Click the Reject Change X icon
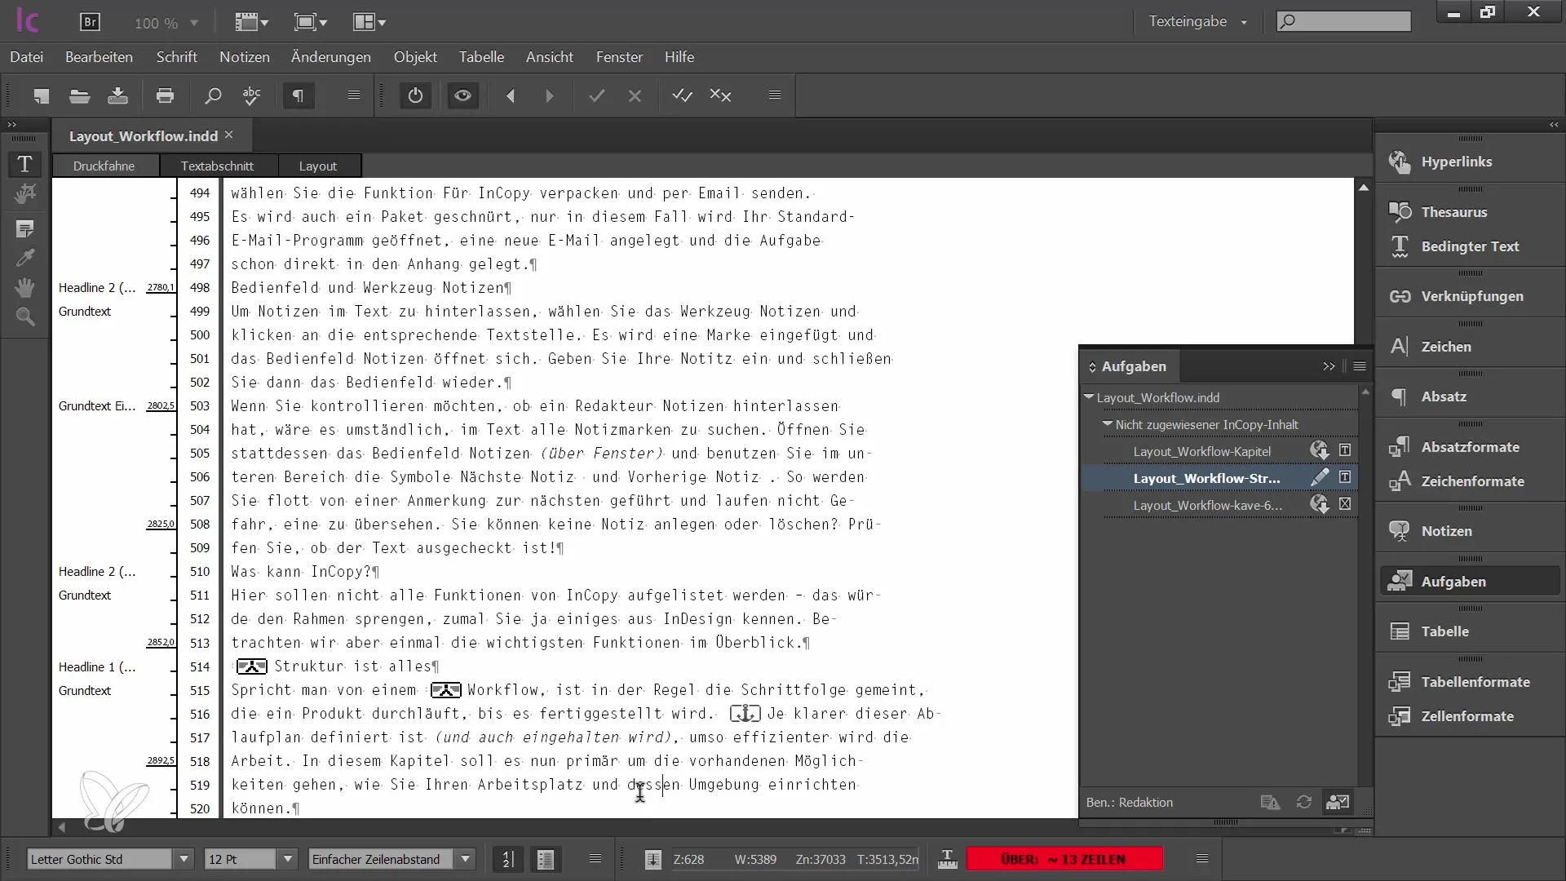Viewport: 1566px width, 881px height. (635, 95)
